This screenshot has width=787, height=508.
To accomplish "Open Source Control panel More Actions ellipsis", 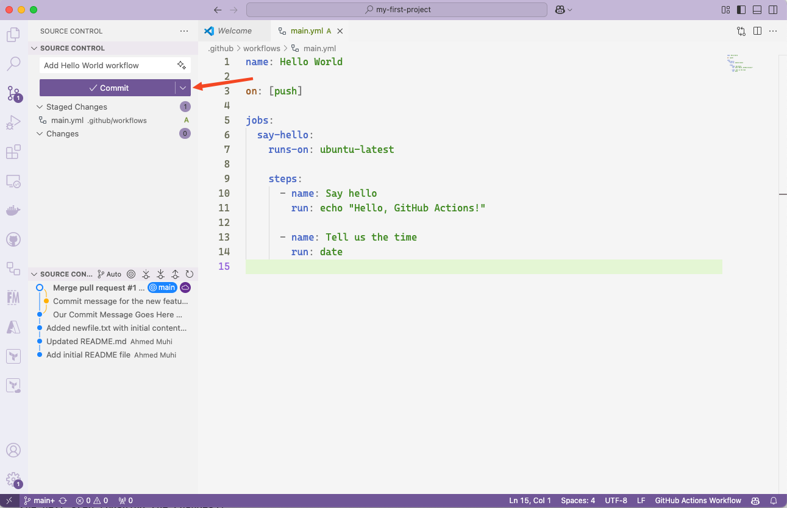I will point(184,31).
